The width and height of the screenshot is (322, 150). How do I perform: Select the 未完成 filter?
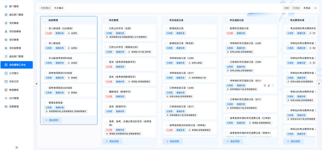pyautogui.click(x=307, y=8)
